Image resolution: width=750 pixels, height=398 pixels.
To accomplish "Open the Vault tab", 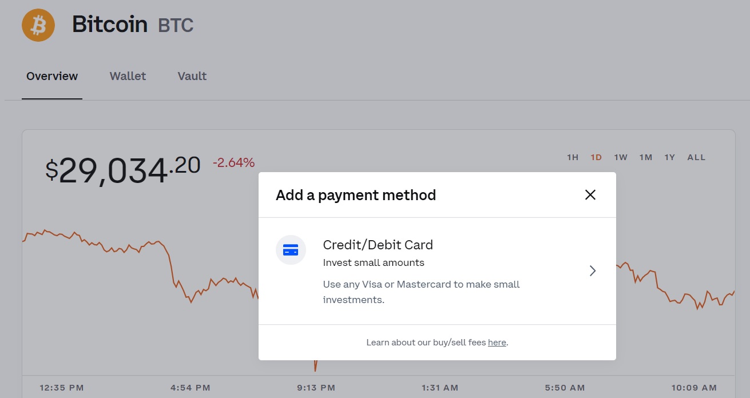I will click(192, 76).
